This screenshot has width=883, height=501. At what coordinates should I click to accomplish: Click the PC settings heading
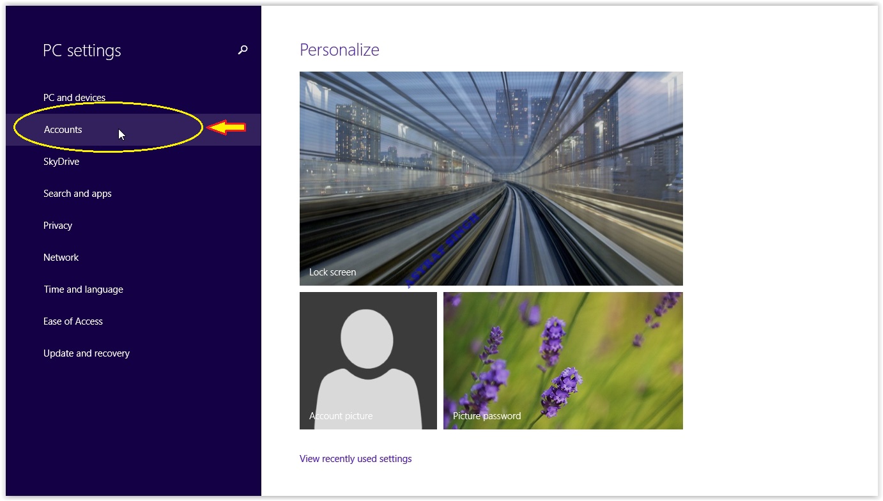(x=82, y=50)
